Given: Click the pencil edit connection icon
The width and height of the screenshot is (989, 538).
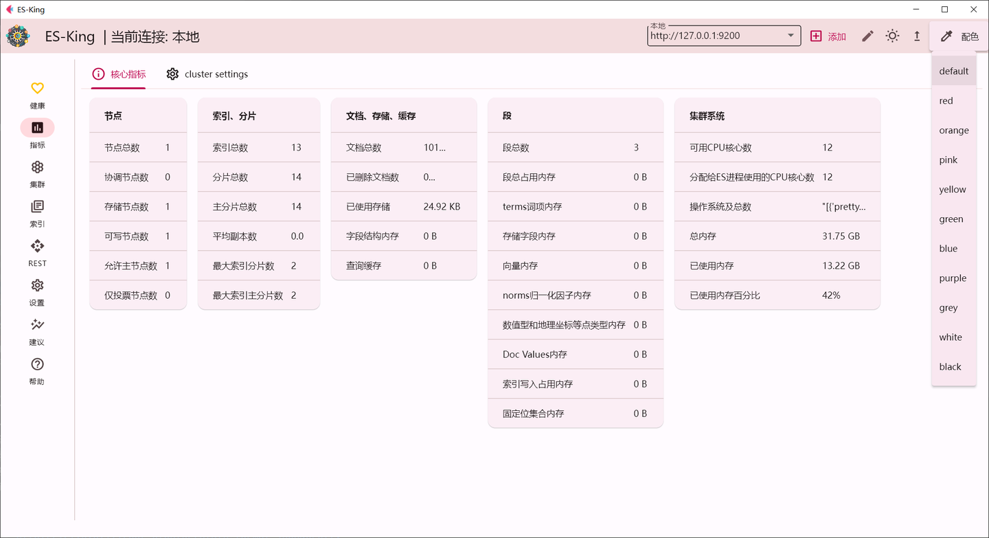Looking at the screenshot, I should click(x=867, y=36).
